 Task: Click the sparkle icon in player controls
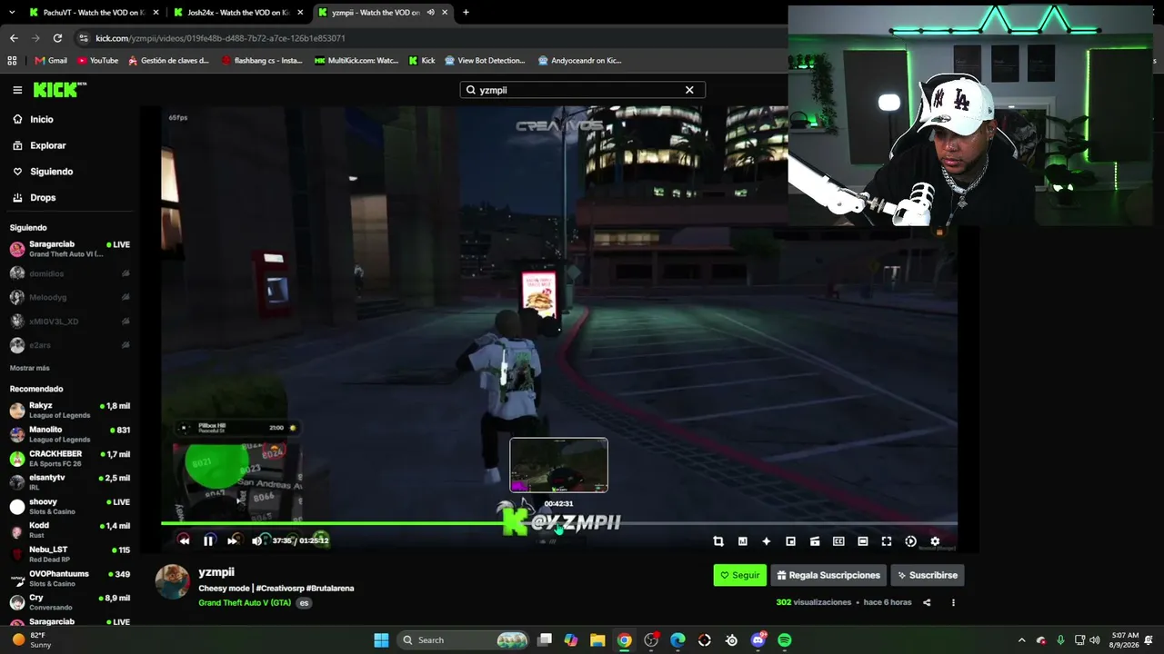(767, 541)
